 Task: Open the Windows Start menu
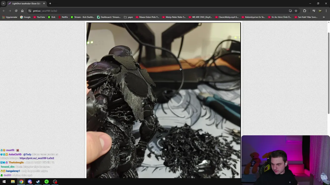click(4, 182)
